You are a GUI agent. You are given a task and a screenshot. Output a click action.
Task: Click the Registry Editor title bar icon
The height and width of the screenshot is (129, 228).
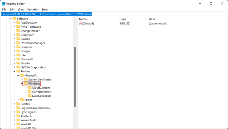tap(3, 4)
